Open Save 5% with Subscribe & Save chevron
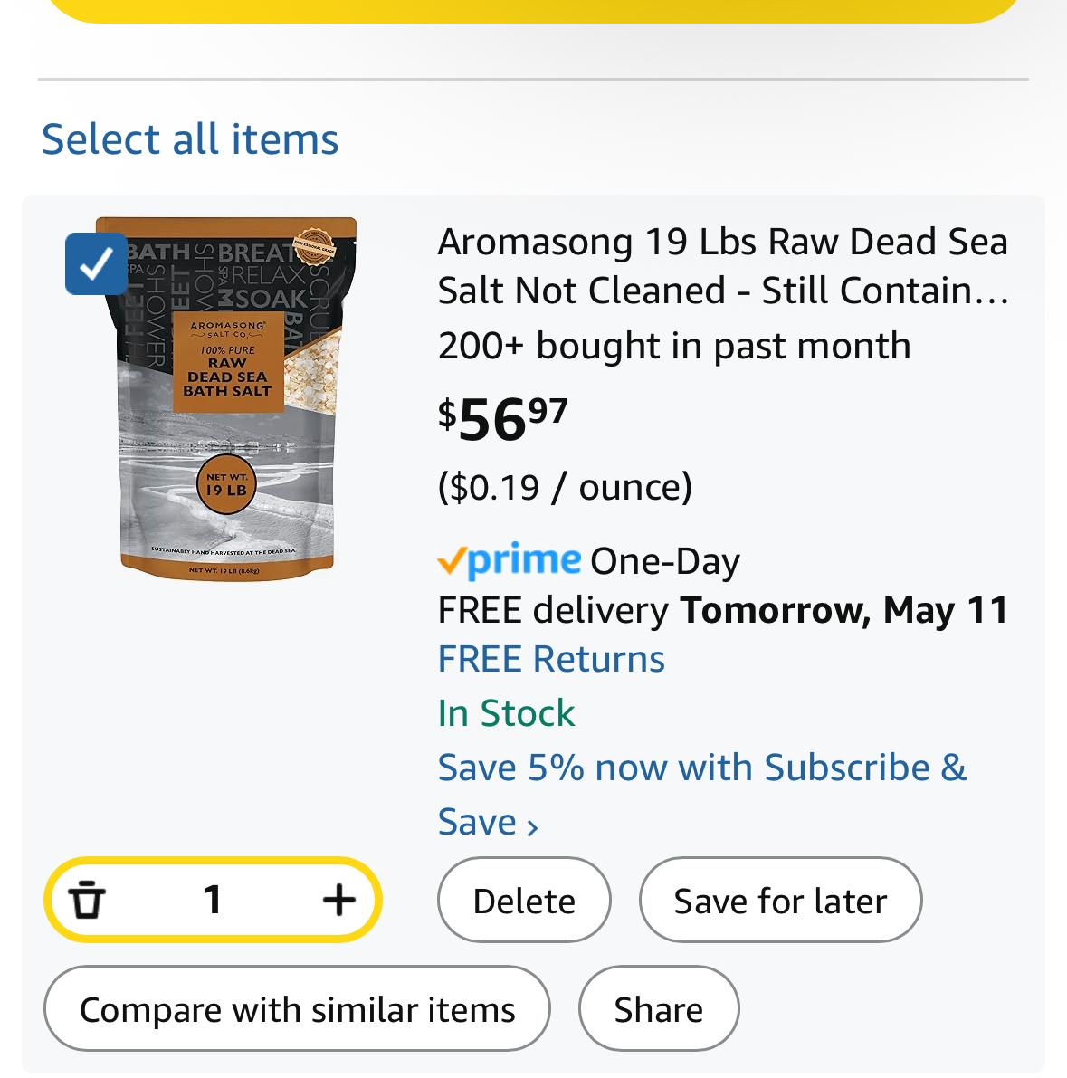Screen dimensions: 1067x1078 click(x=532, y=826)
